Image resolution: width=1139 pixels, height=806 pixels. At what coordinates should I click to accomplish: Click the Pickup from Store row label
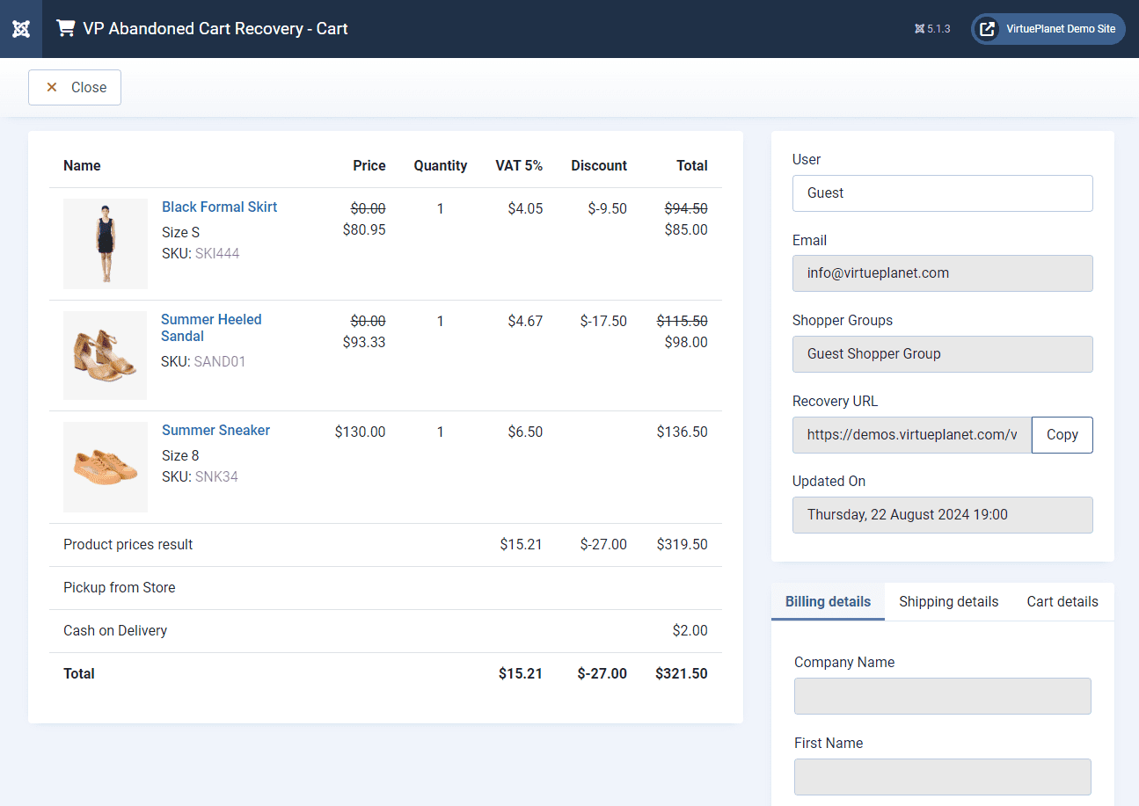click(120, 588)
